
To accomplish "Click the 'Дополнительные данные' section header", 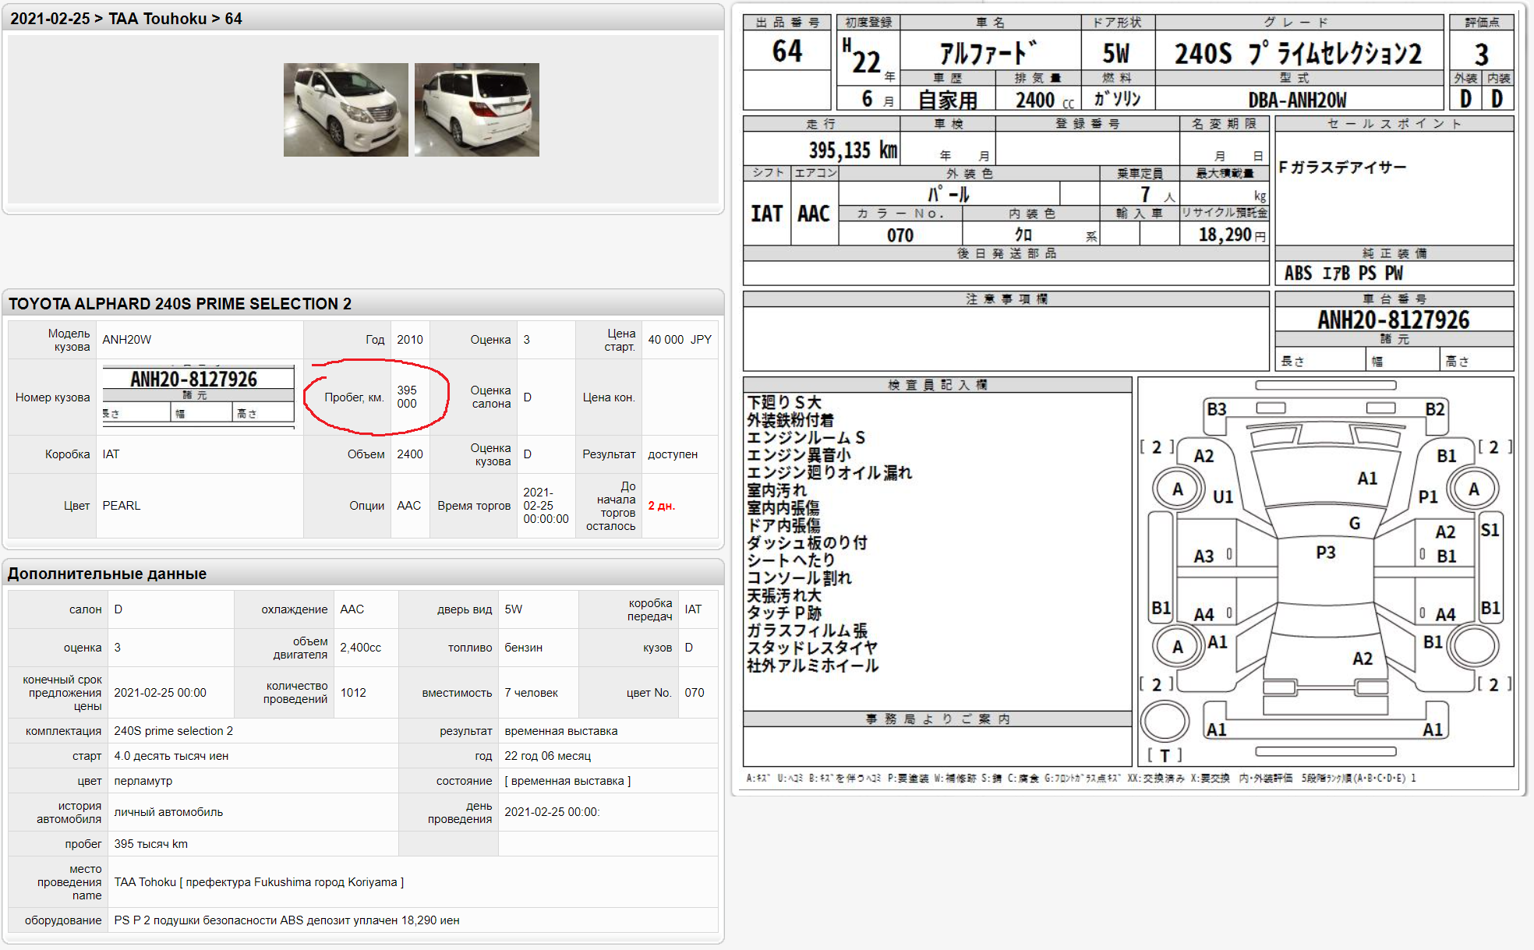I will point(107,574).
